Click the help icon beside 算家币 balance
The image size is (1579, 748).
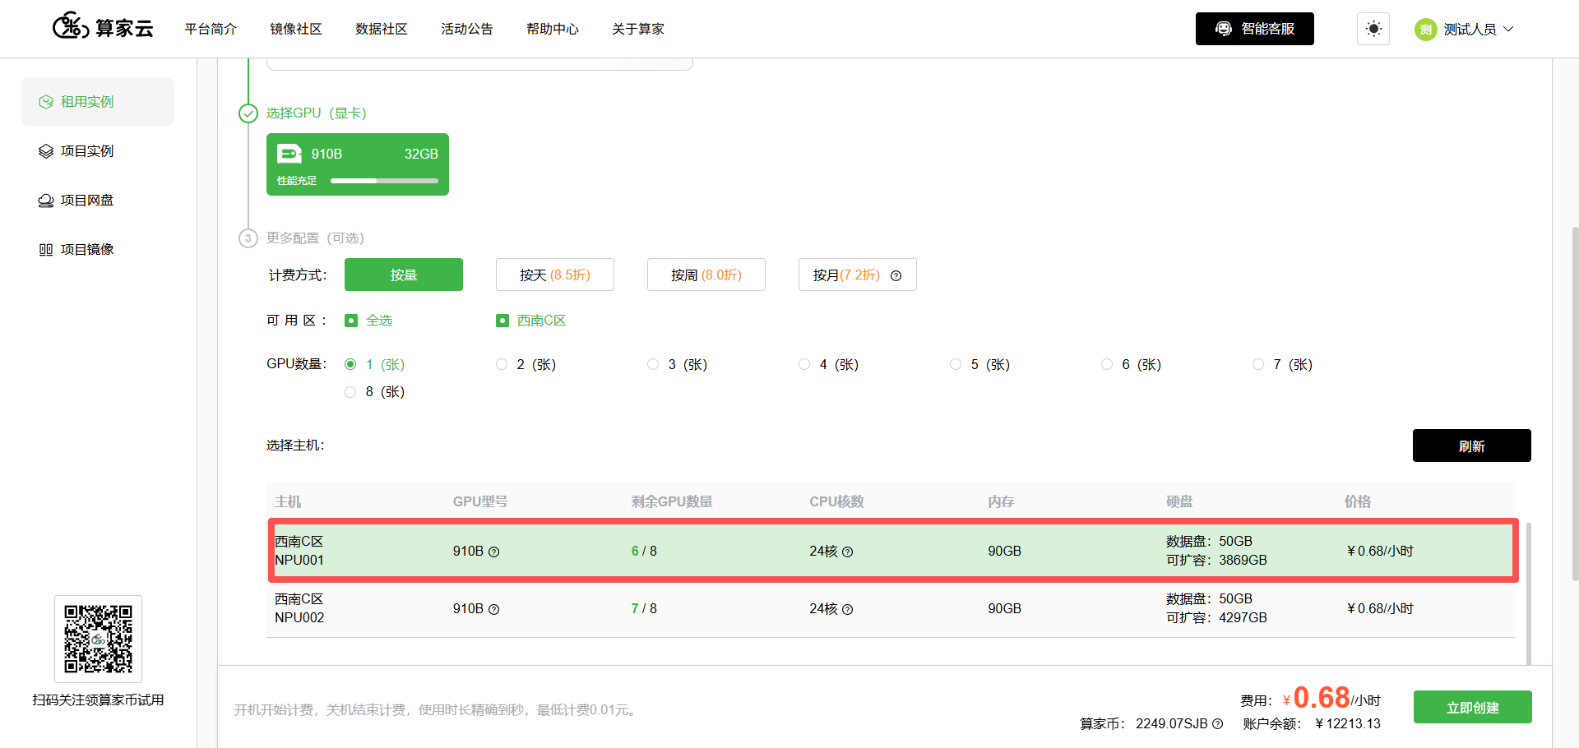coord(1218,724)
